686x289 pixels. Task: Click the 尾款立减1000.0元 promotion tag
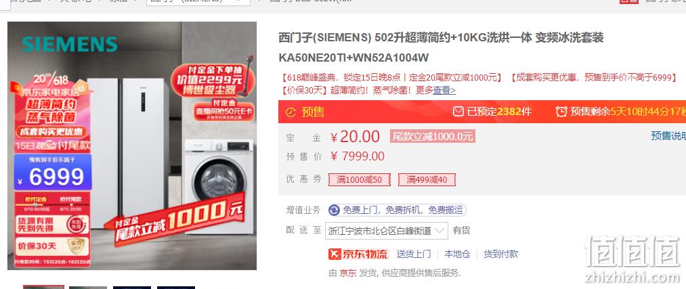[432, 137]
